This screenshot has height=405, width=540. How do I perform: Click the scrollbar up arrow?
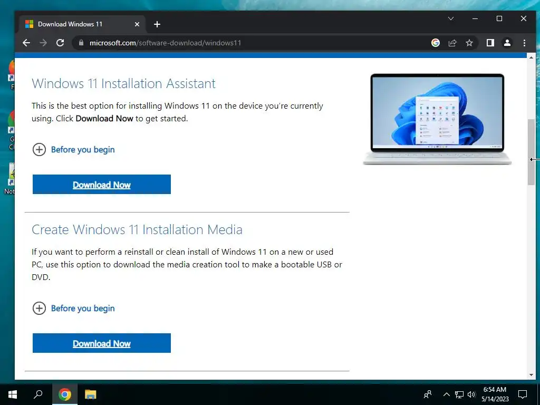(531, 57)
